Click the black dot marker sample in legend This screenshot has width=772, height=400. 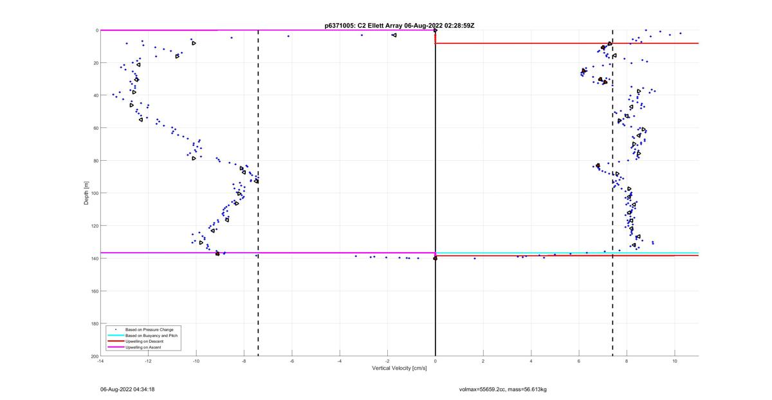coord(115,330)
